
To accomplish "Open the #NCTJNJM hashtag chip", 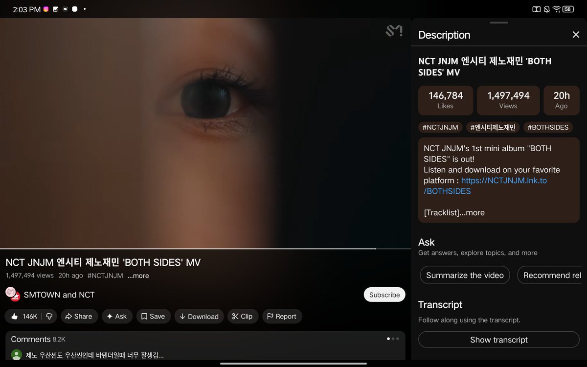I will pyautogui.click(x=440, y=127).
